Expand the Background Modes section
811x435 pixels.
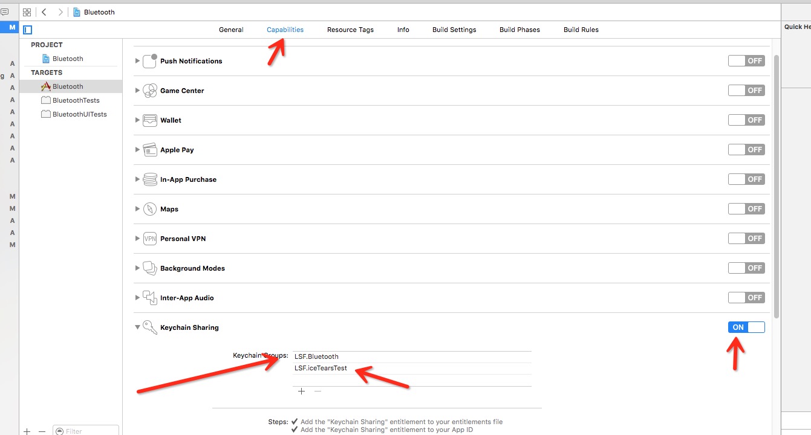[x=138, y=268]
